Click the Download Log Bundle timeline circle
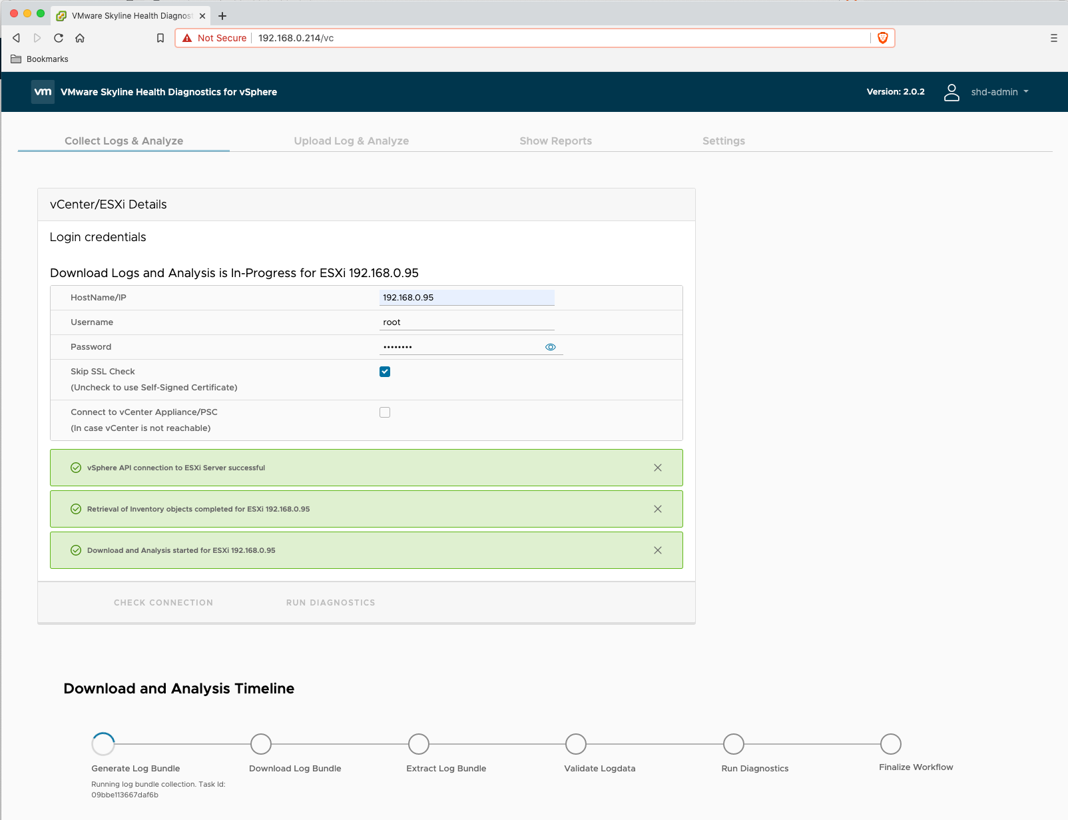Viewport: 1068px width, 820px height. (x=261, y=744)
